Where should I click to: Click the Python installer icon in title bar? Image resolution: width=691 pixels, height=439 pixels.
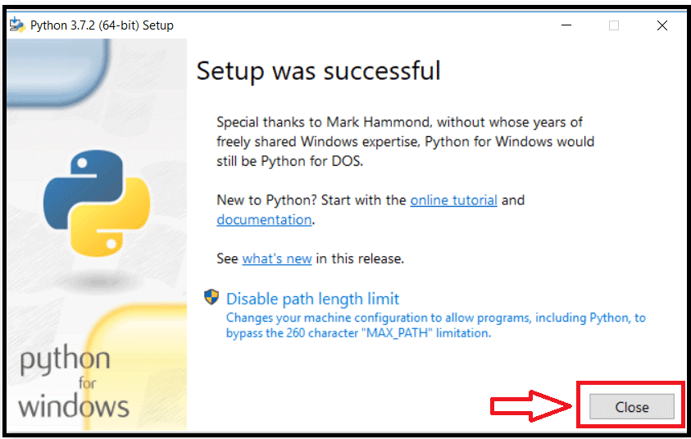point(16,25)
